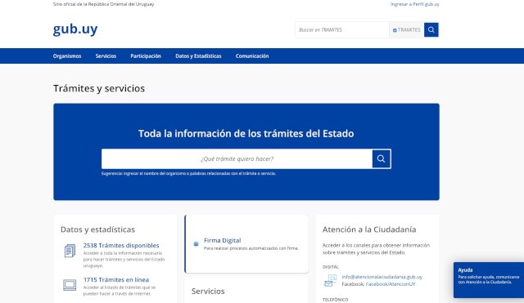The width and height of the screenshot is (524, 303).
Task: Open info@atencionalaciudadania.gub.uy email link
Action: click(x=382, y=277)
